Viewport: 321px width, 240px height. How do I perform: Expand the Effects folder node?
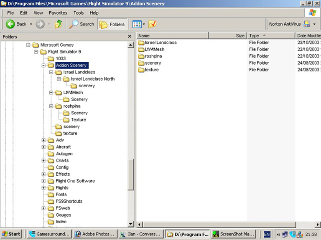click(x=43, y=174)
